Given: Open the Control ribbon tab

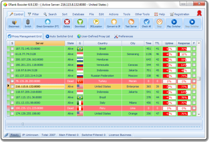Looking at the screenshot, I should [16, 14].
